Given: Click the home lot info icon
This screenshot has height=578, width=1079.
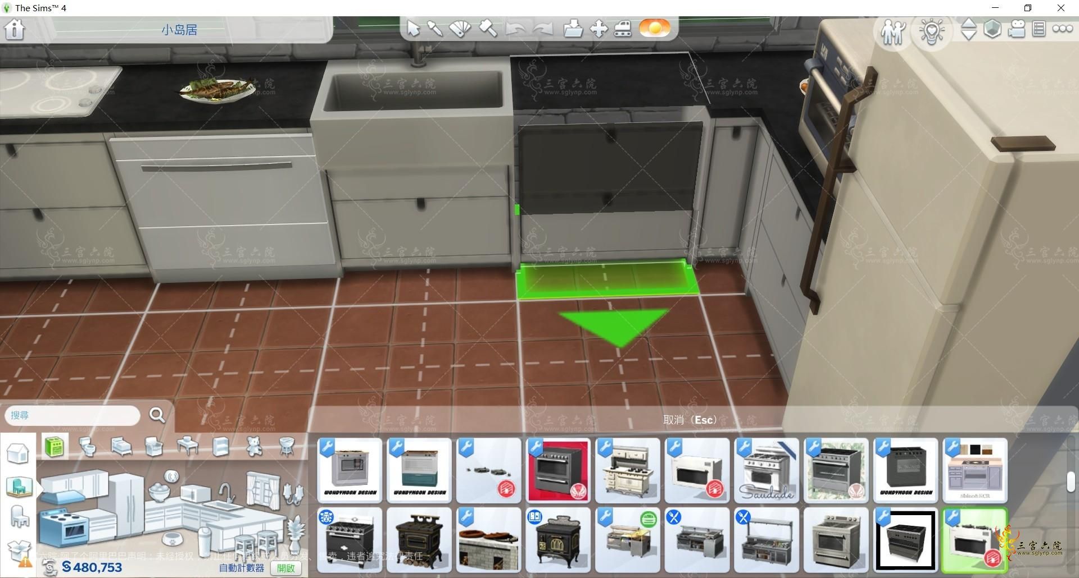Looking at the screenshot, I should (x=15, y=29).
